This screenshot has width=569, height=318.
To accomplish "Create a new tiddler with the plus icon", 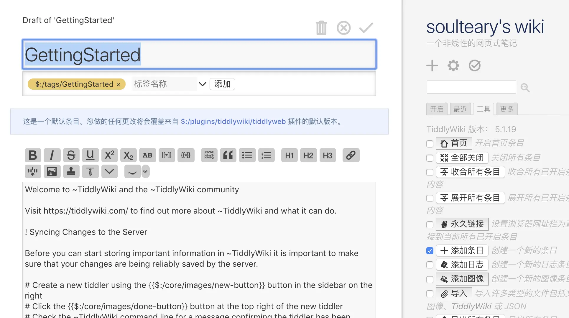I will [432, 65].
